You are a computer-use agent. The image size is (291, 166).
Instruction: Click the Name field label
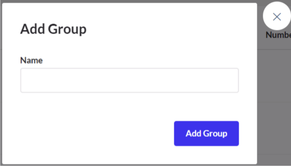[x=31, y=60]
